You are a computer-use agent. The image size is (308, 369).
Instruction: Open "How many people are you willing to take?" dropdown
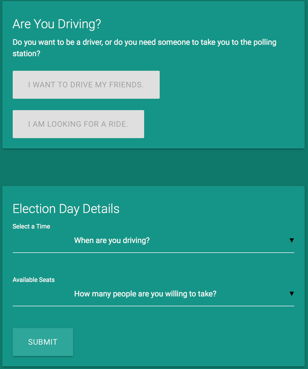point(153,294)
